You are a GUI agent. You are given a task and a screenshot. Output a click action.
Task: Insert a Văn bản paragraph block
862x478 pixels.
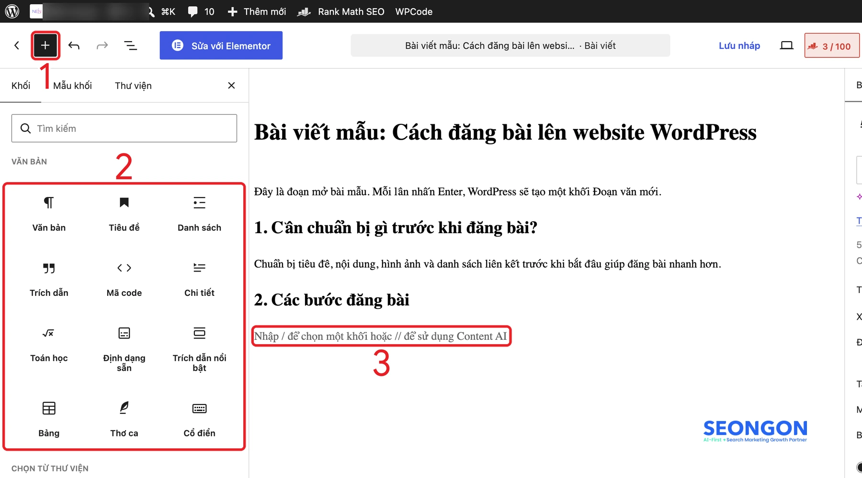pos(49,214)
